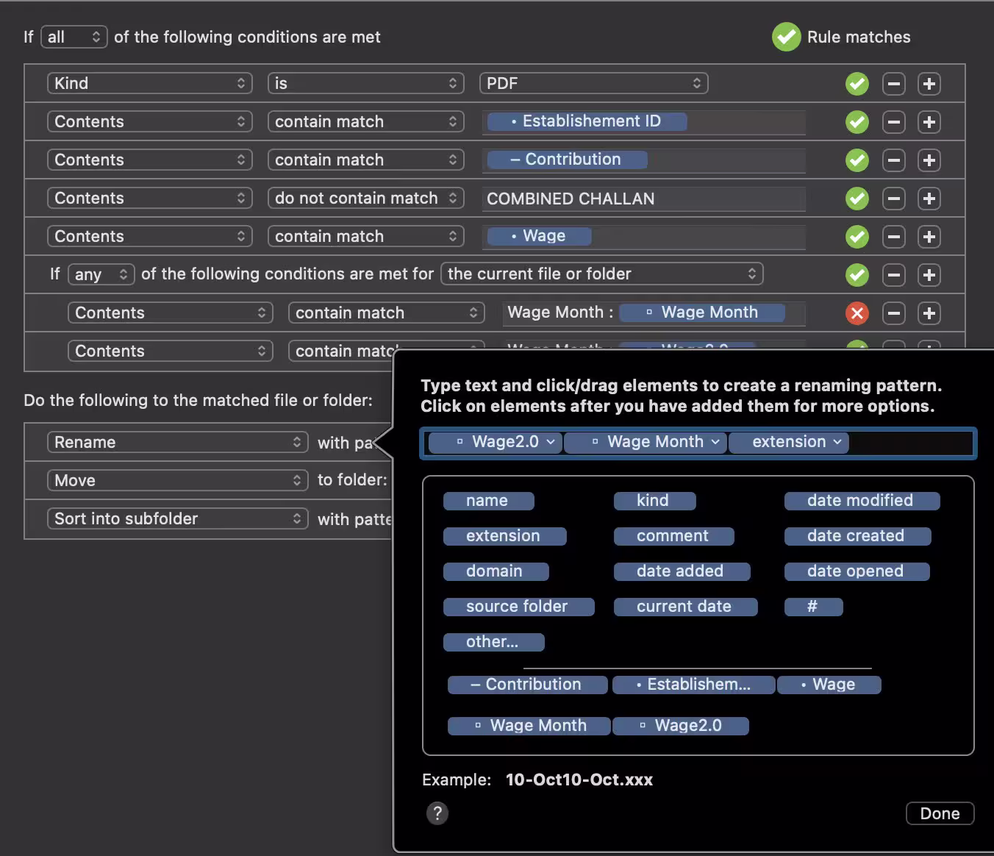This screenshot has height=856, width=994.
Task: Click green check on COMBINED CHALLAN row
Action: (x=857, y=199)
